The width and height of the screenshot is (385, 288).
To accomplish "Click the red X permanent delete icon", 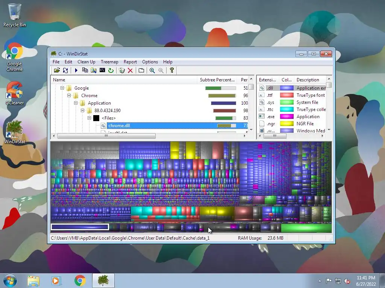I will coord(130,70).
